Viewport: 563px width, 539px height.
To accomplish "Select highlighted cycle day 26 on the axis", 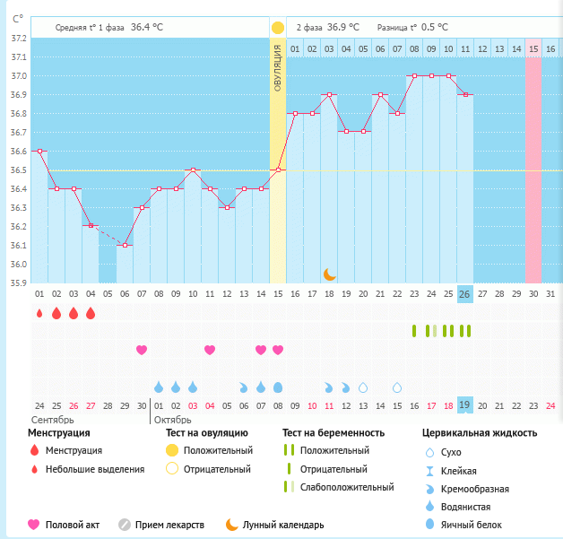I will 464,293.
